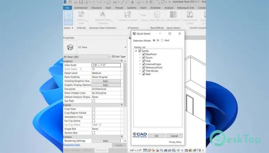
Task: Expand the Wall tree node
Action: pos(140,74)
